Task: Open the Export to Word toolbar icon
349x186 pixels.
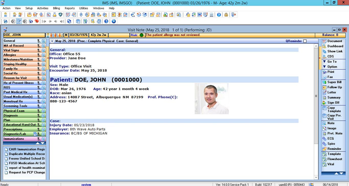Action: 199,15
